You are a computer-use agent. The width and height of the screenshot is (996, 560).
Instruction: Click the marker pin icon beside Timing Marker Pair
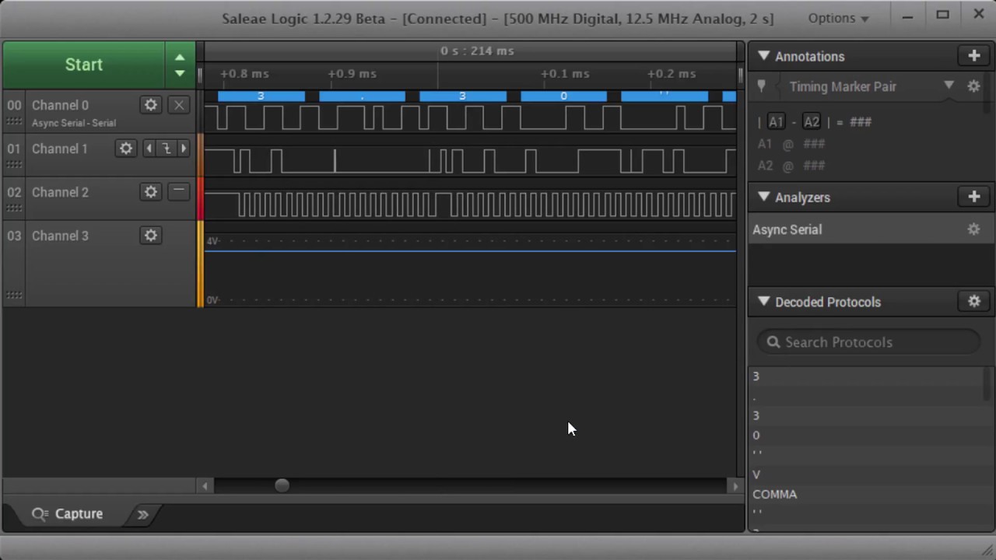[762, 86]
